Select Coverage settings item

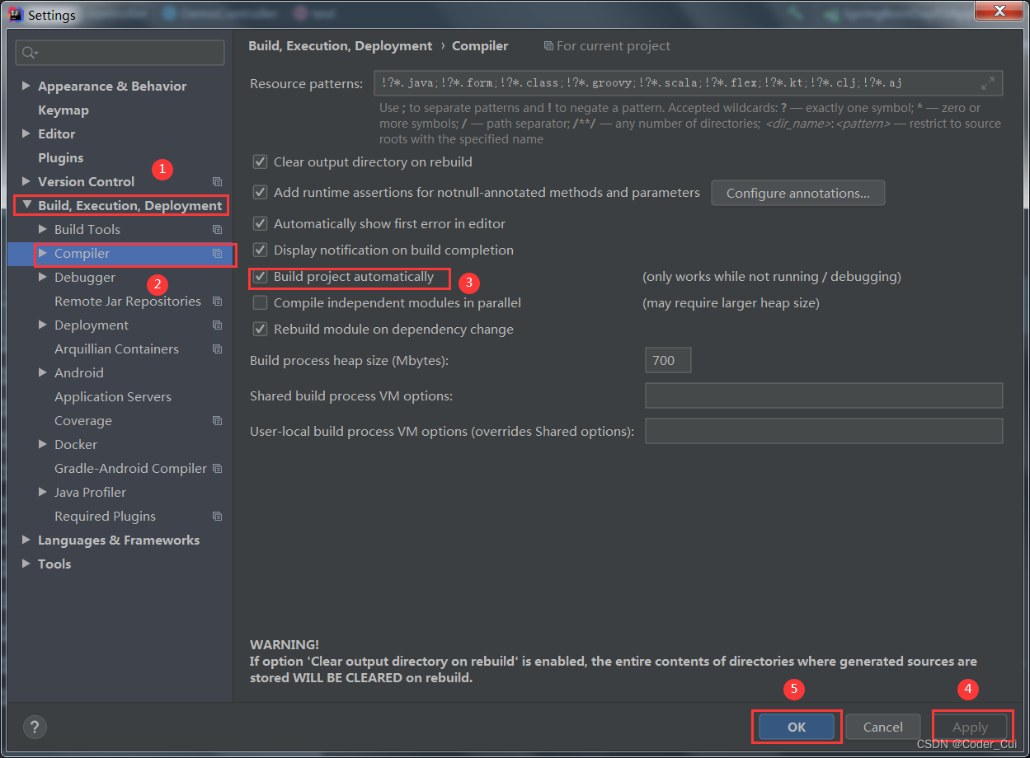[x=83, y=421]
